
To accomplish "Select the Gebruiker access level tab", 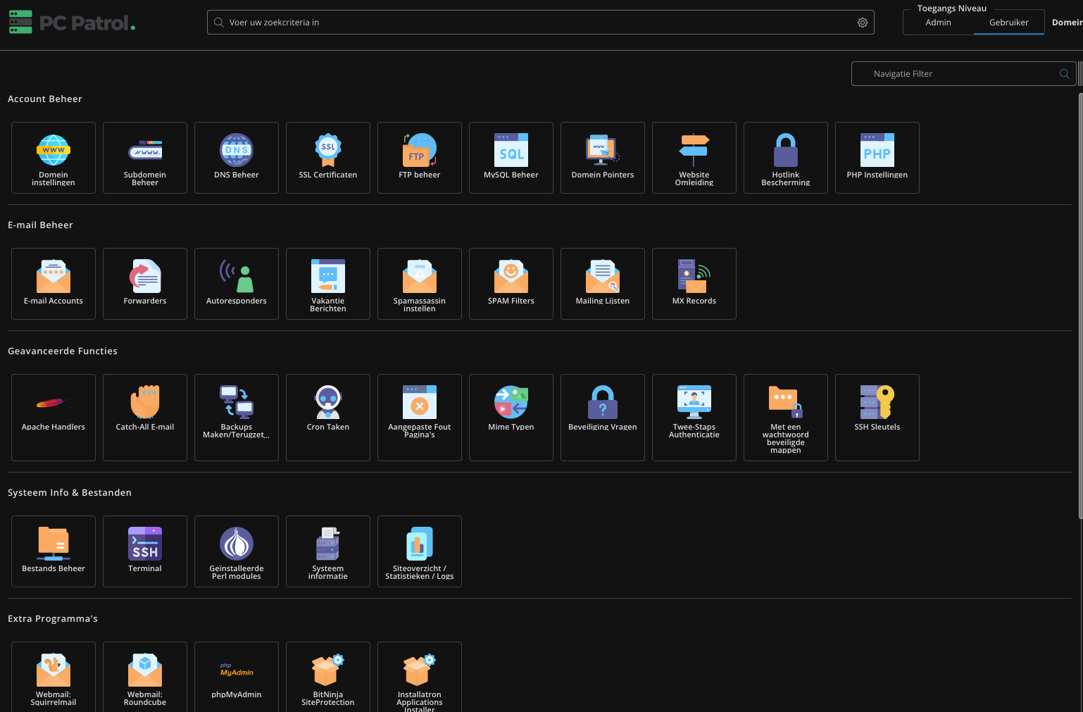I will coord(1008,23).
